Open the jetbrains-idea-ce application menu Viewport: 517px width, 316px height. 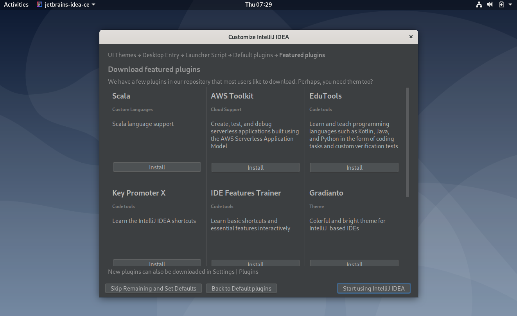click(66, 5)
